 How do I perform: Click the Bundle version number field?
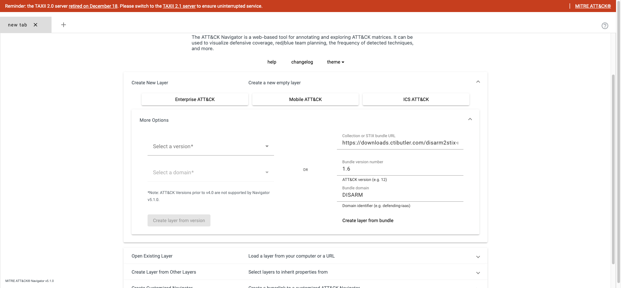(400, 169)
